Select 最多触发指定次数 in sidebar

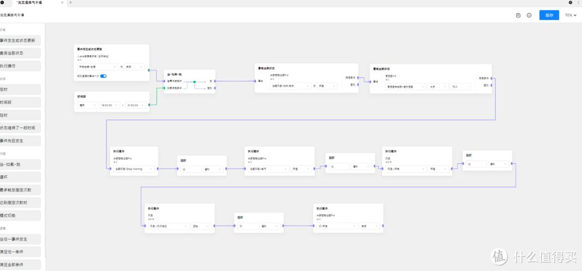coord(20,190)
